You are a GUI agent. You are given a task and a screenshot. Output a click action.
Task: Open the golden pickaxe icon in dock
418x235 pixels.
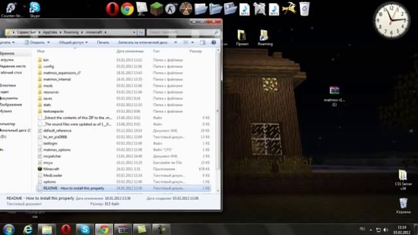tap(289, 8)
